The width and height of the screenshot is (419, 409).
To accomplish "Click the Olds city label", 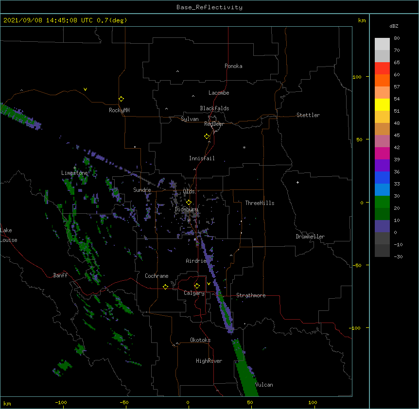I will point(189,191).
